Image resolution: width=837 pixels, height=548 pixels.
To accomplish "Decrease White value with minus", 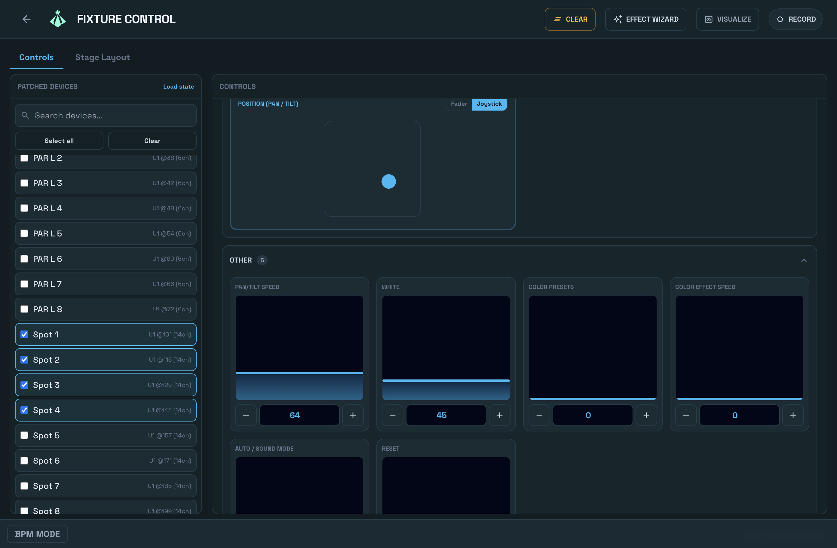I will click(x=392, y=415).
